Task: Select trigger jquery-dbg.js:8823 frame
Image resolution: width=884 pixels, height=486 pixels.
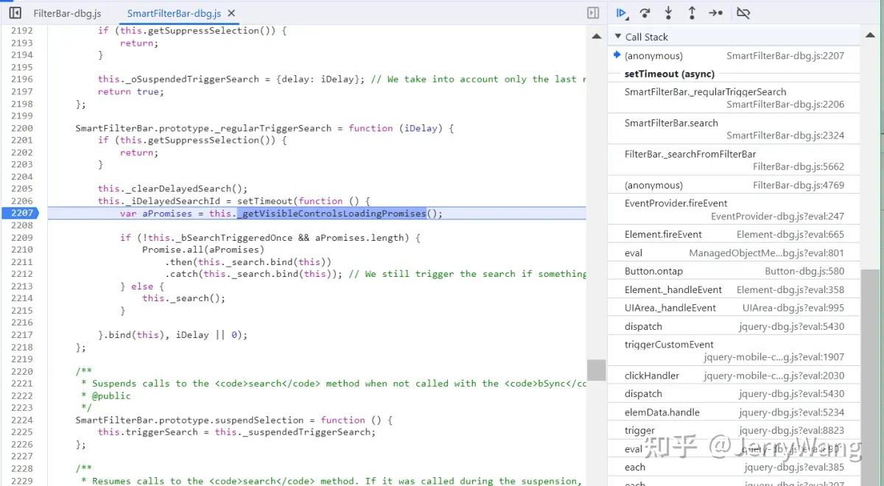Action: point(734,431)
